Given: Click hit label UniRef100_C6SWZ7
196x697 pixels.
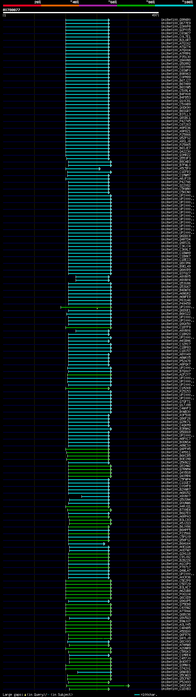Looking at the screenshot, I should [x=176, y=33].
